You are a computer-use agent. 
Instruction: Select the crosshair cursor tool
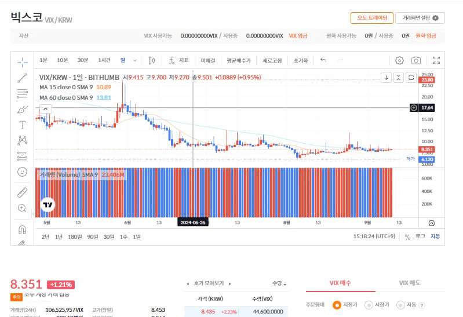point(23,63)
